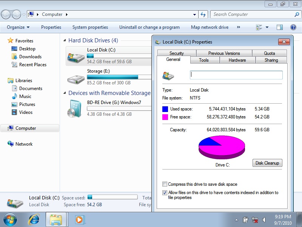Click Properties in the toolbar

51,27
